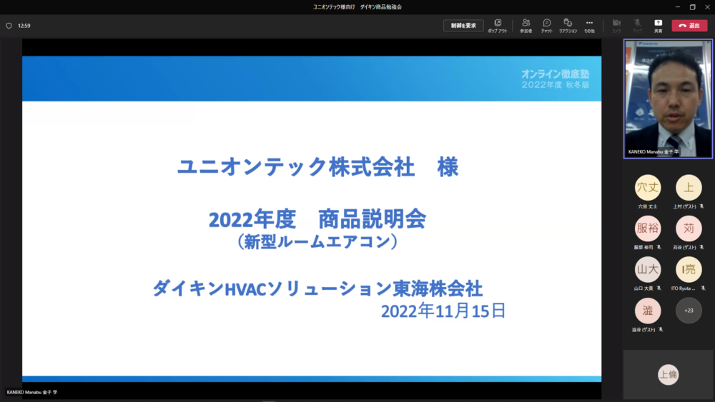Restore down the meeting window

click(693, 7)
